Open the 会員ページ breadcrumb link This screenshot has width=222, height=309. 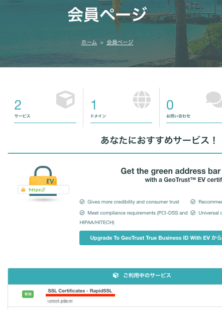pyautogui.click(x=120, y=42)
